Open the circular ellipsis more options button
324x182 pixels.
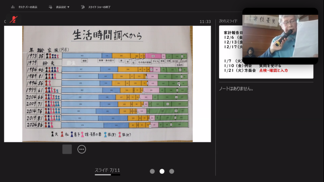coord(82,149)
